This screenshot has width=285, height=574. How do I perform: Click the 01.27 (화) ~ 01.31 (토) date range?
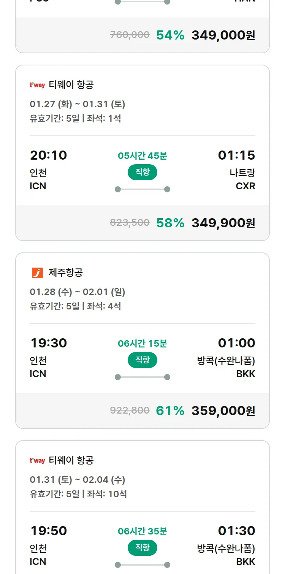click(78, 104)
